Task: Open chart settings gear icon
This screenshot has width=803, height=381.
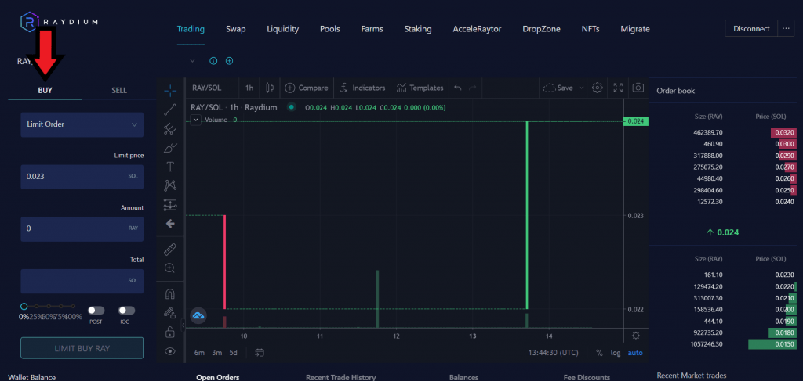Action: (598, 88)
